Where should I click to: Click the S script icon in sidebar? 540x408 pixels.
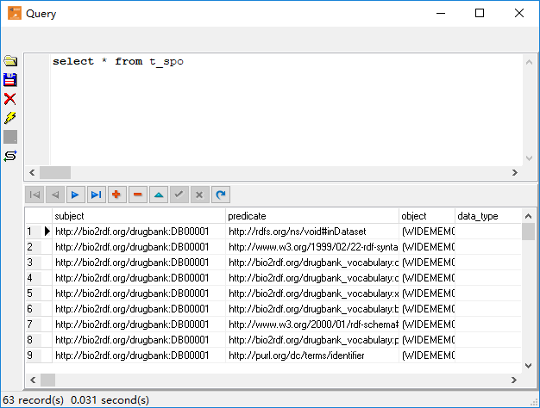click(x=10, y=156)
